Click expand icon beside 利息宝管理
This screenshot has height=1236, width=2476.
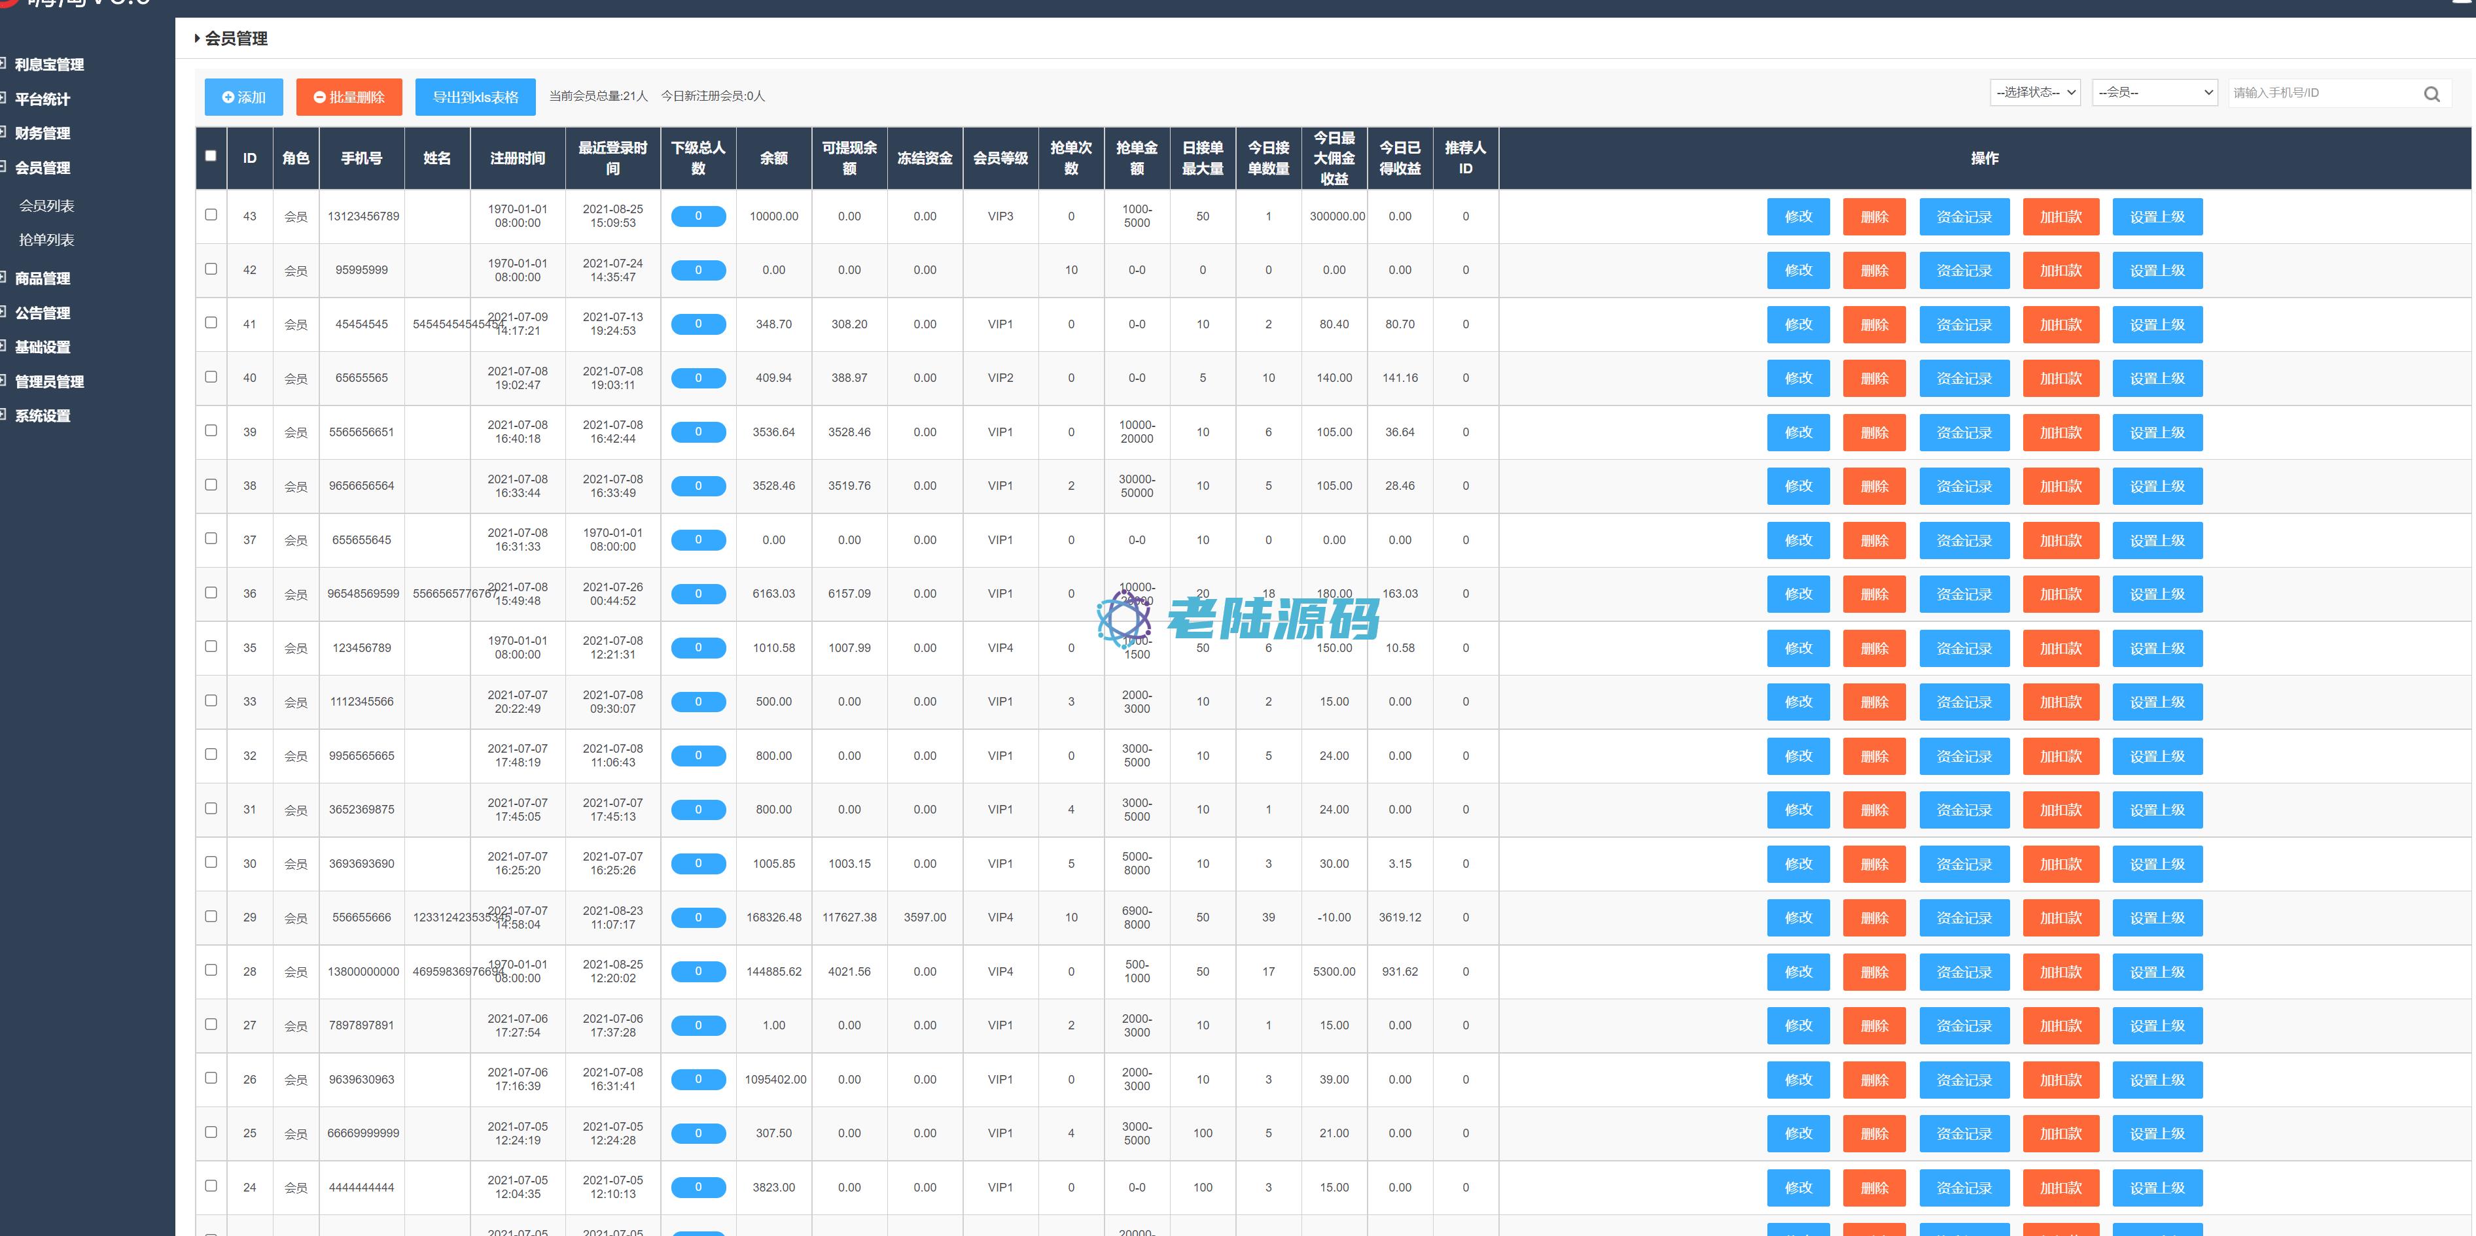(3, 63)
